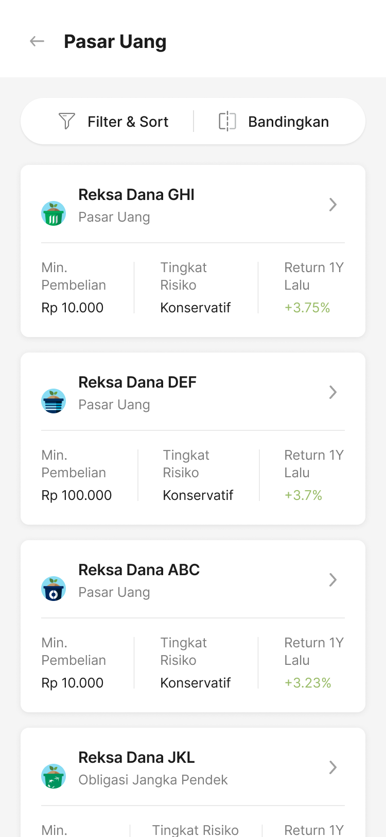Click the +3.23% return value
This screenshot has width=386, height=837.
tap(308, 683)
